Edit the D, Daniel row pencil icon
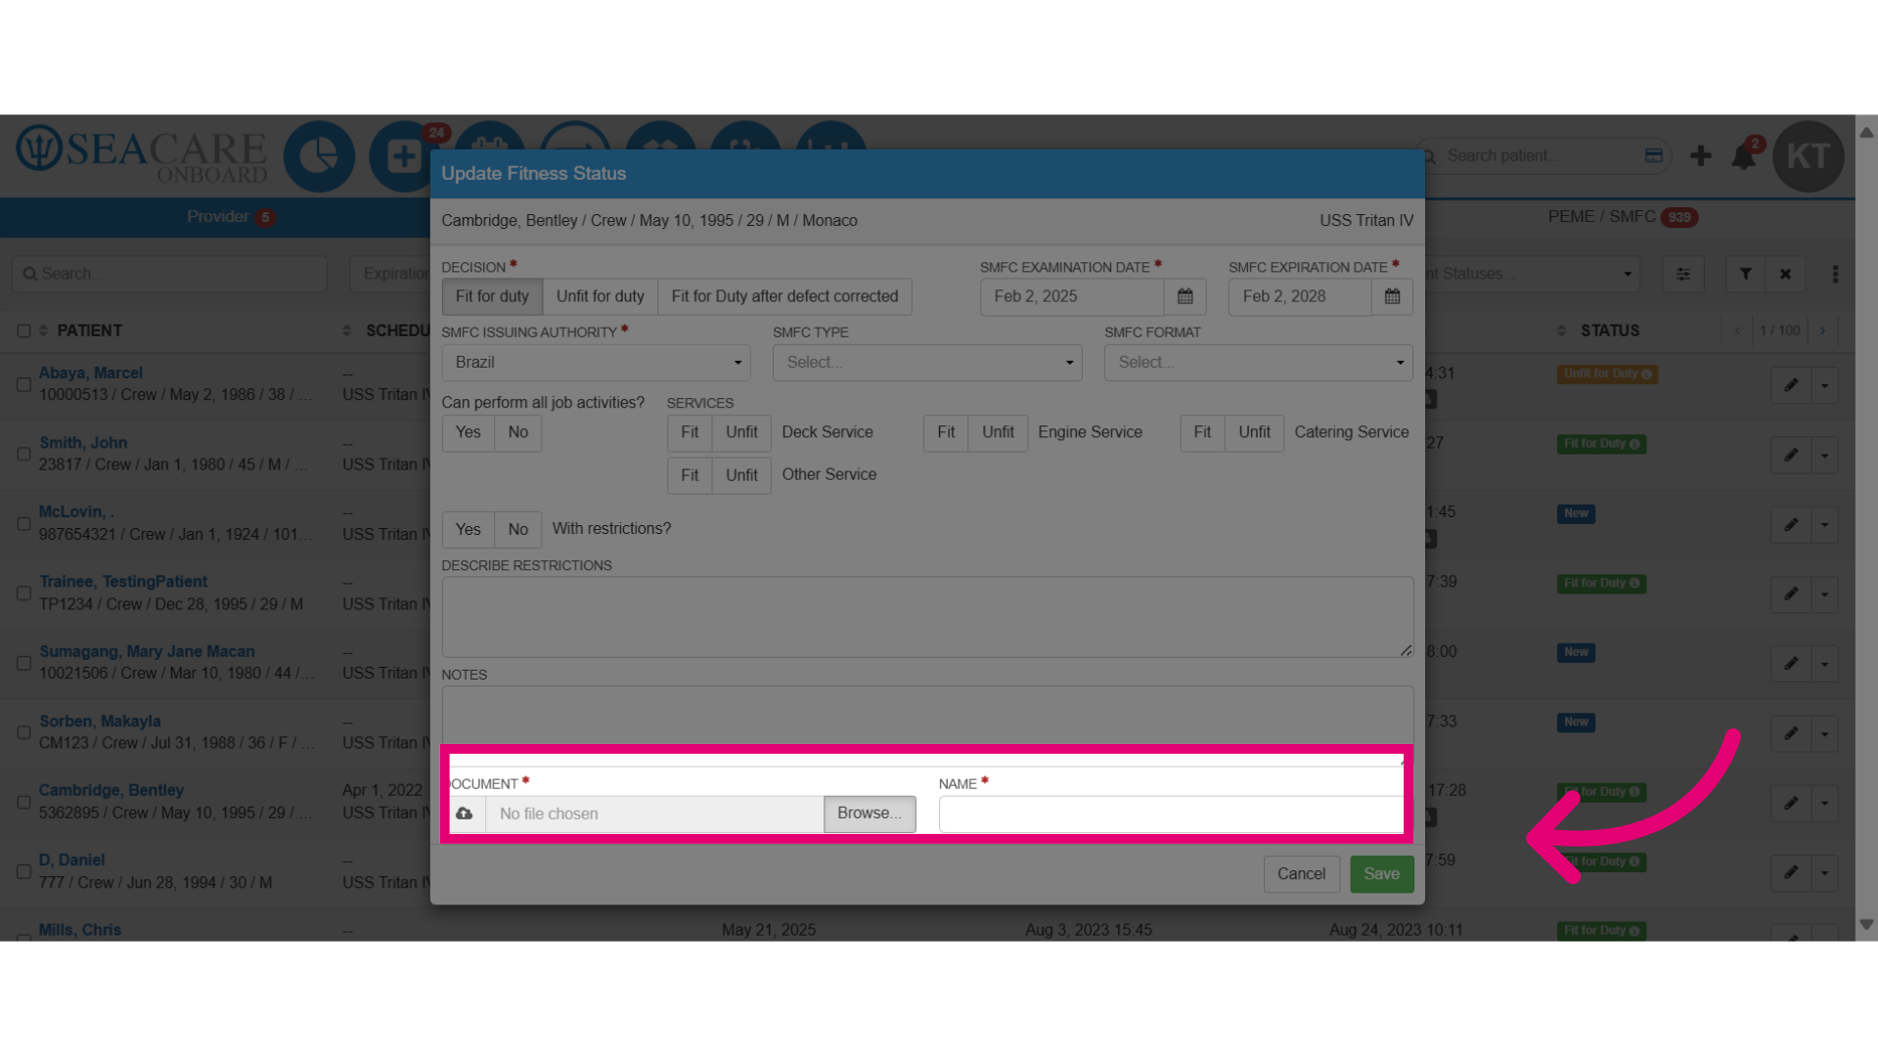Image resolution: width=1878 pixels, height=1056 pixels. click(x=1791, y=872)
